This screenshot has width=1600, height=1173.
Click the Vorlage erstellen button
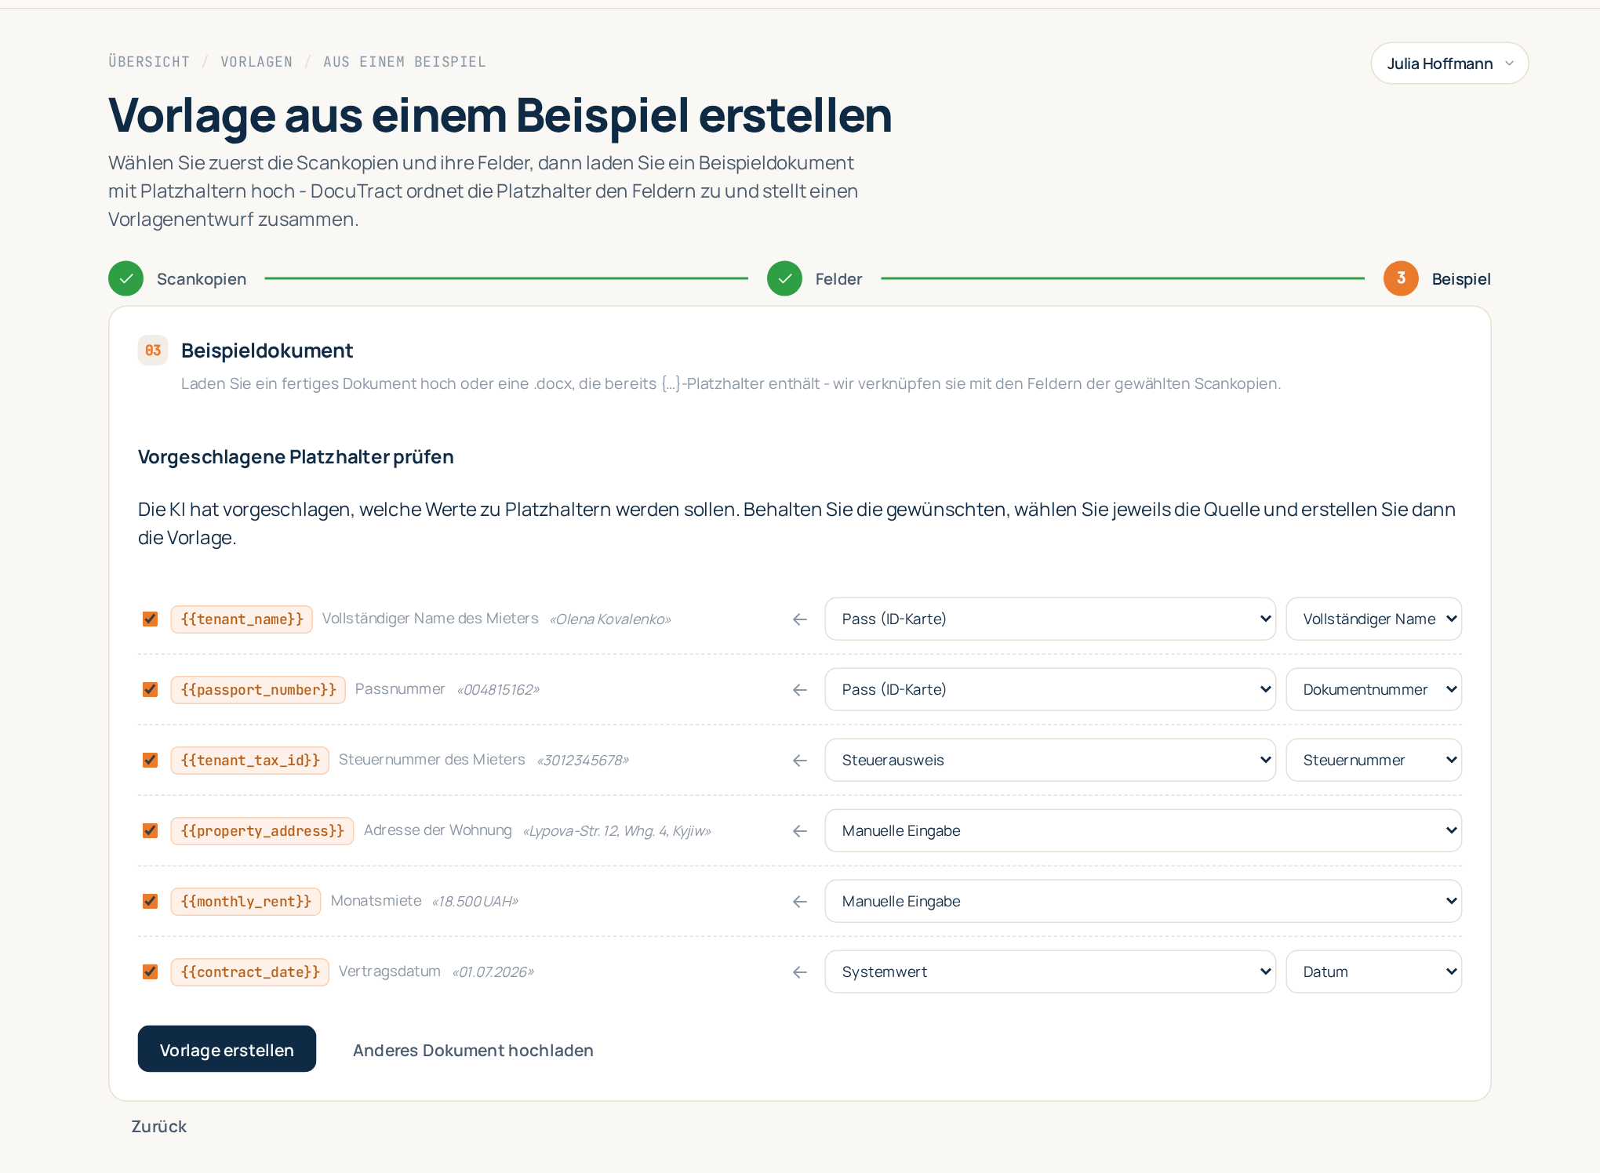point(227,1049)
